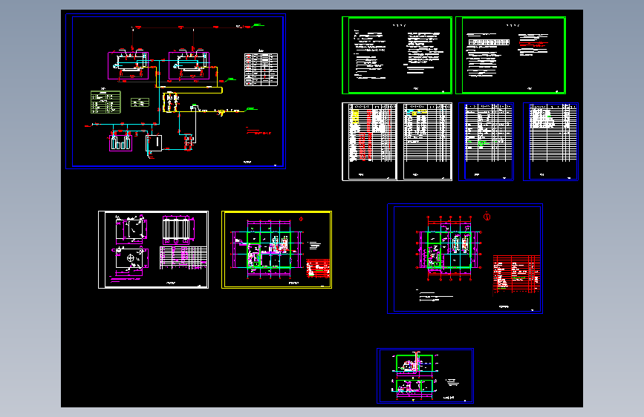Viewport: 644px width, 417px height.
Task: Select the blue-bordered floor plan with red table
Action: coord(465,258)
